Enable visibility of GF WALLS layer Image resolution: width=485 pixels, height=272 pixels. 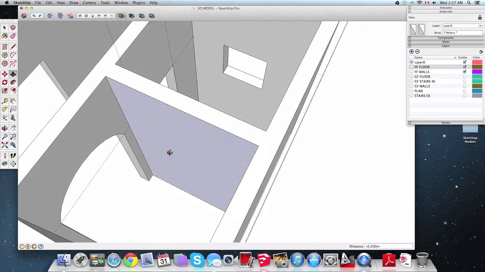(x=465, y=86)
